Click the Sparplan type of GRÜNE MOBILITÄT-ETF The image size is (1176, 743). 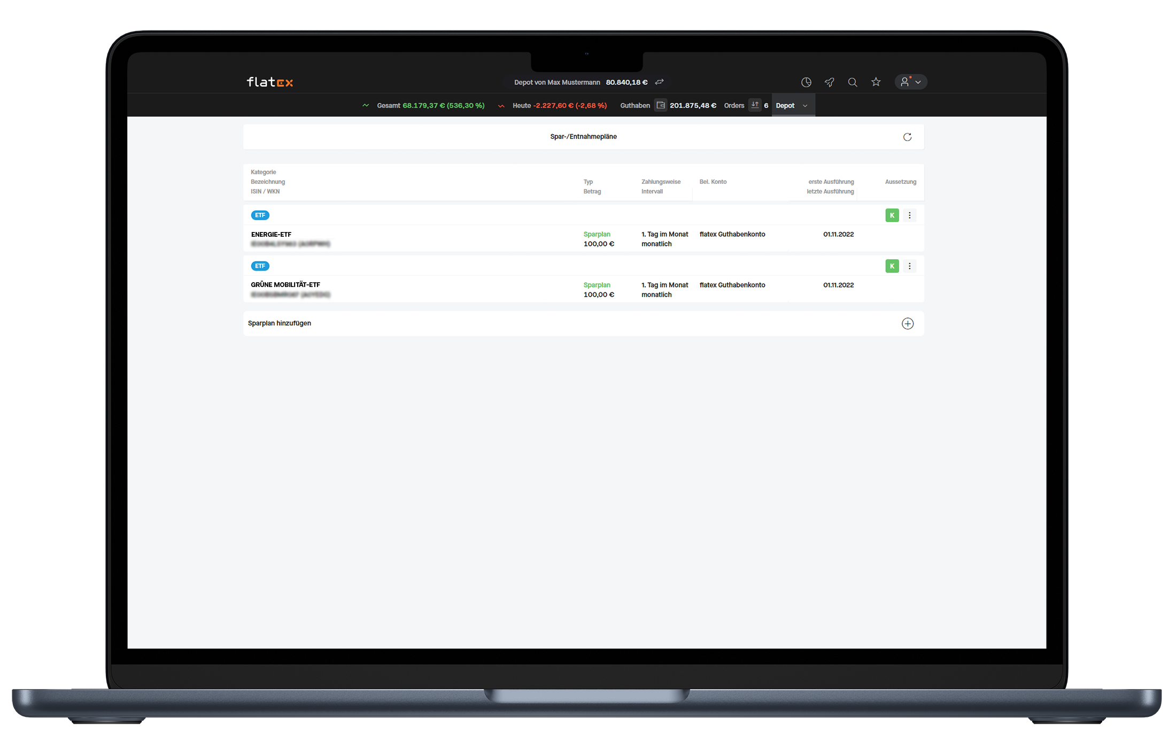(x=597, y=285)
